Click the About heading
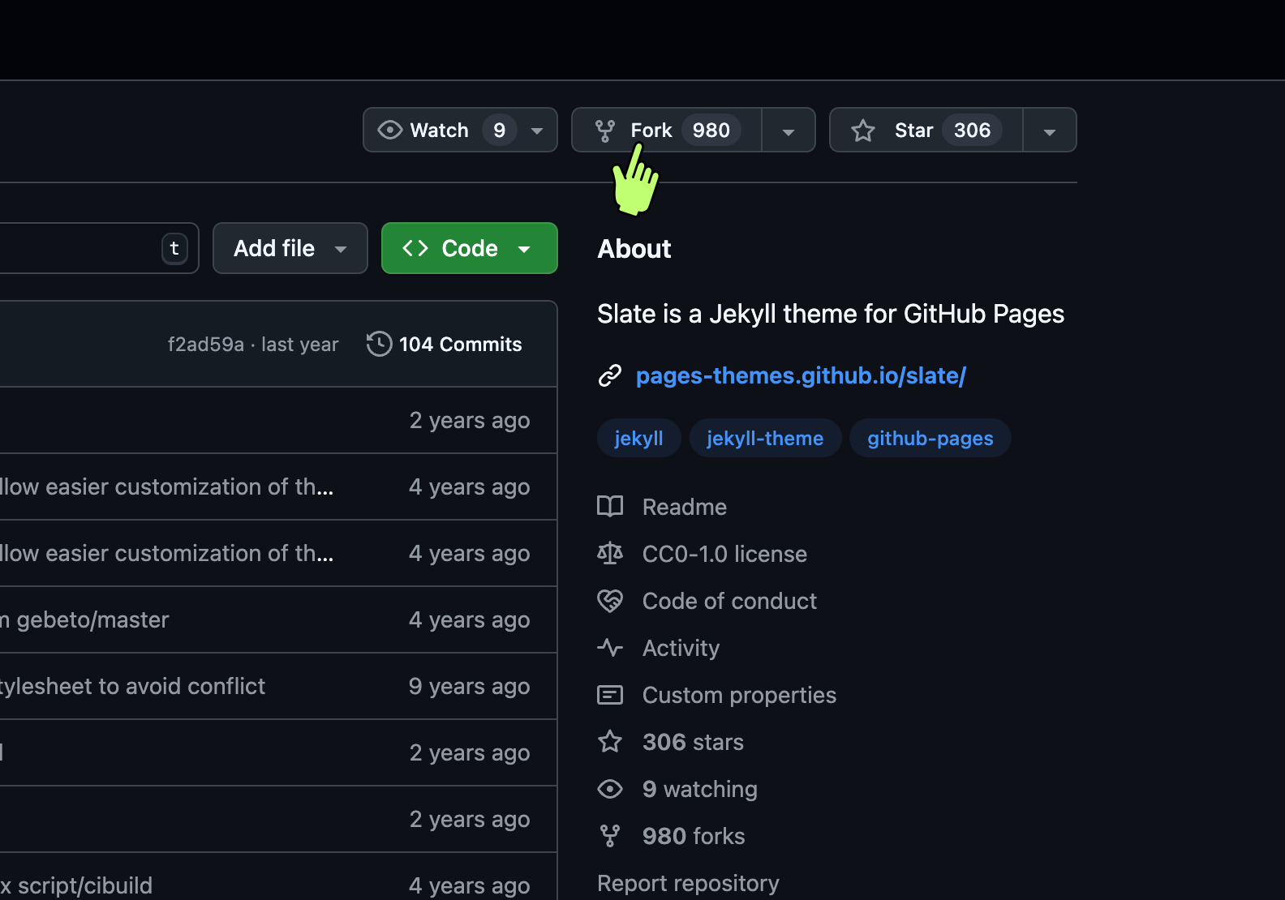The width and height of the screenshot is (1285, 900). 634,248
